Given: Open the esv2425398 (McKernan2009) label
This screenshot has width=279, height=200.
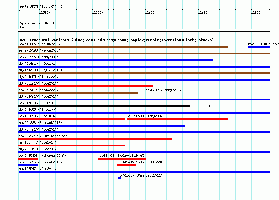Looking at the screenshot, I should pos(42,156).
